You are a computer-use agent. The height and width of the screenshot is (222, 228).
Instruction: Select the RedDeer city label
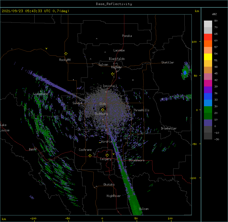[116, 67]
